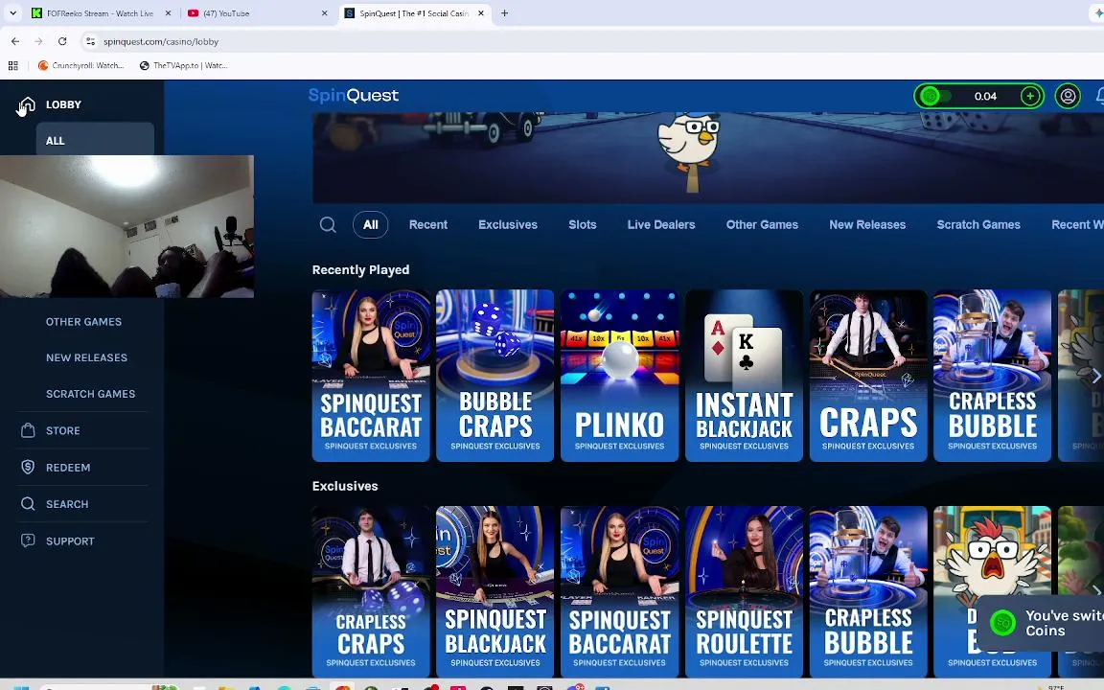1104x690 pixels.
Task: Advance the Recently Played carousel arrow
Action: click(1094, 377)
